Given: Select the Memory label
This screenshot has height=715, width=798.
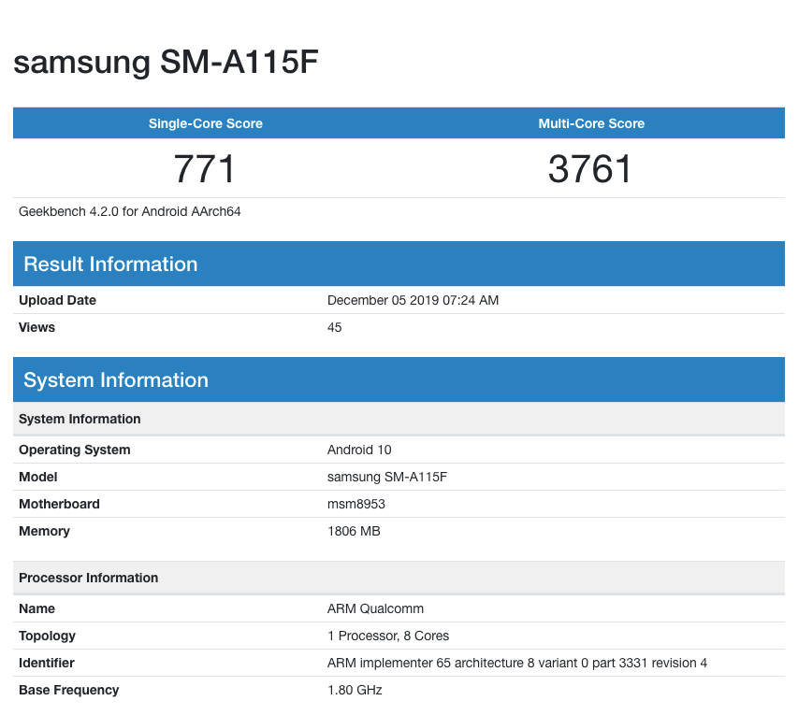Looking at the screenshot, I should tap(44, 531).
